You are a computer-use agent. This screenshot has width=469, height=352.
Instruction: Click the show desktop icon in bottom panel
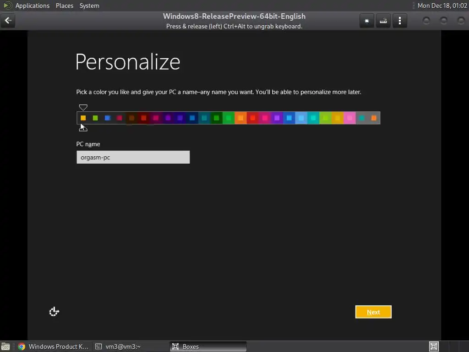[5, 346]
